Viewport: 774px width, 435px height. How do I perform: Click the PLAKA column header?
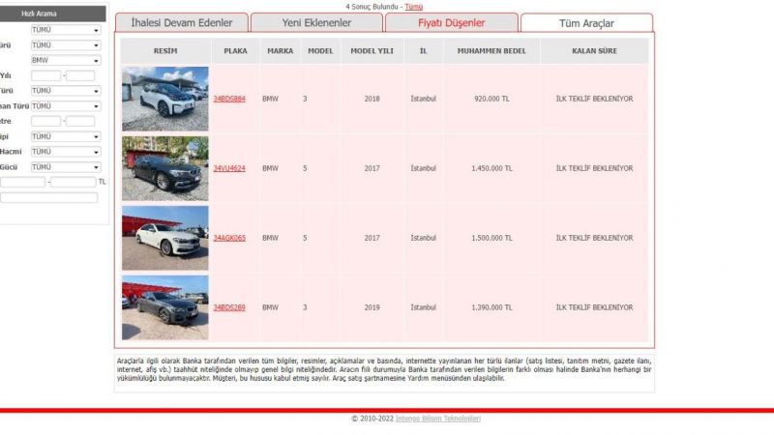(235, 51)
